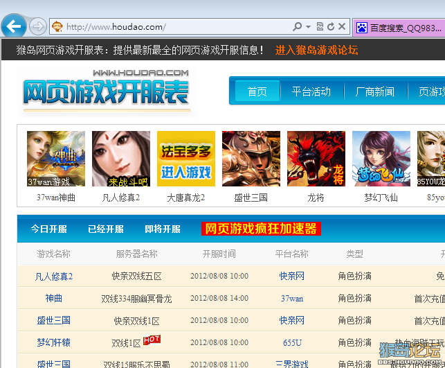The height and width of the screenshot is (368, 445).
Task: Open the 梦幻轩辕 game link
Action: [x=54, y=343]
